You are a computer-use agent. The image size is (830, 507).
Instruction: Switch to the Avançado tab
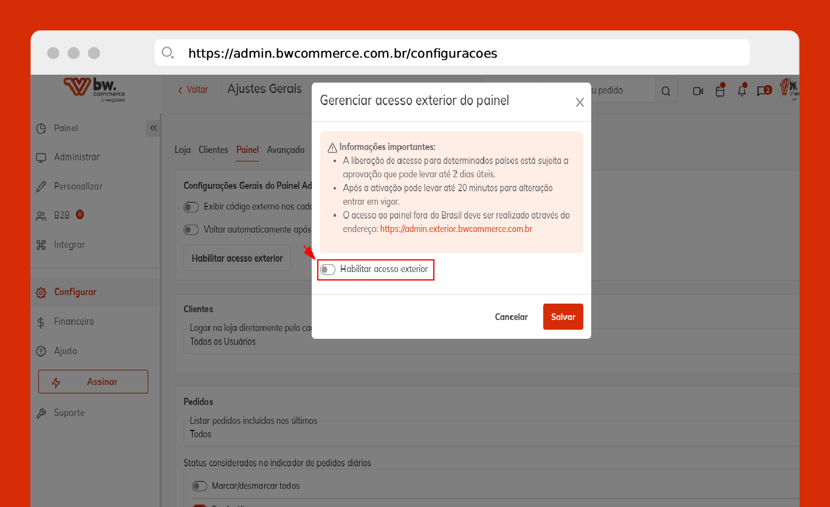click(286, 150)
